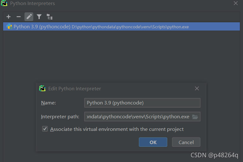Viewport: 243px width, 162px height.
Task: Click the Python logo icon of interpreter row
Action: point(9,26)
